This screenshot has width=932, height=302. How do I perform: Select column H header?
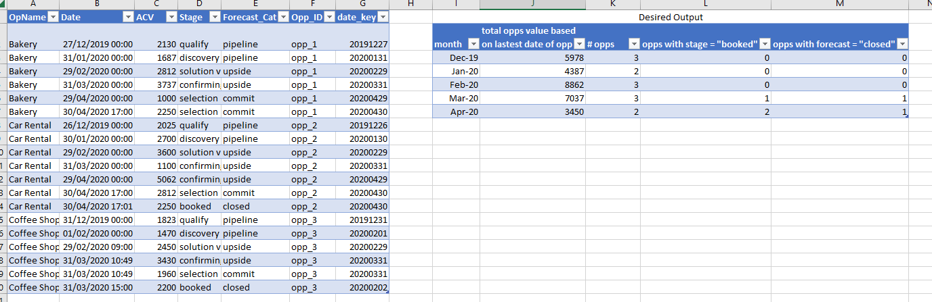pyautogui.click(x=410, y=4)
